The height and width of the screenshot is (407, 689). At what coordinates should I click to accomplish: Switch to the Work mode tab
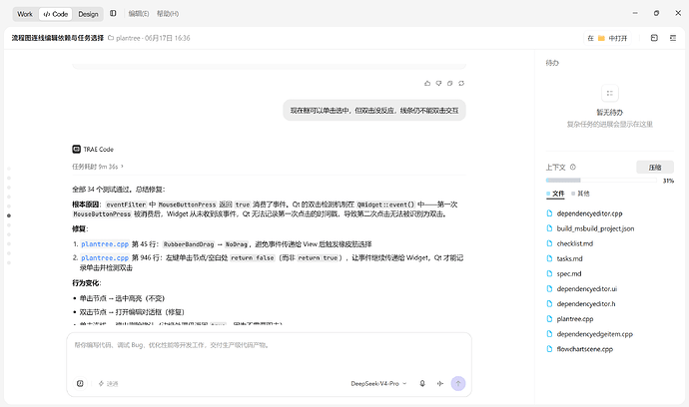coord(25,14)
